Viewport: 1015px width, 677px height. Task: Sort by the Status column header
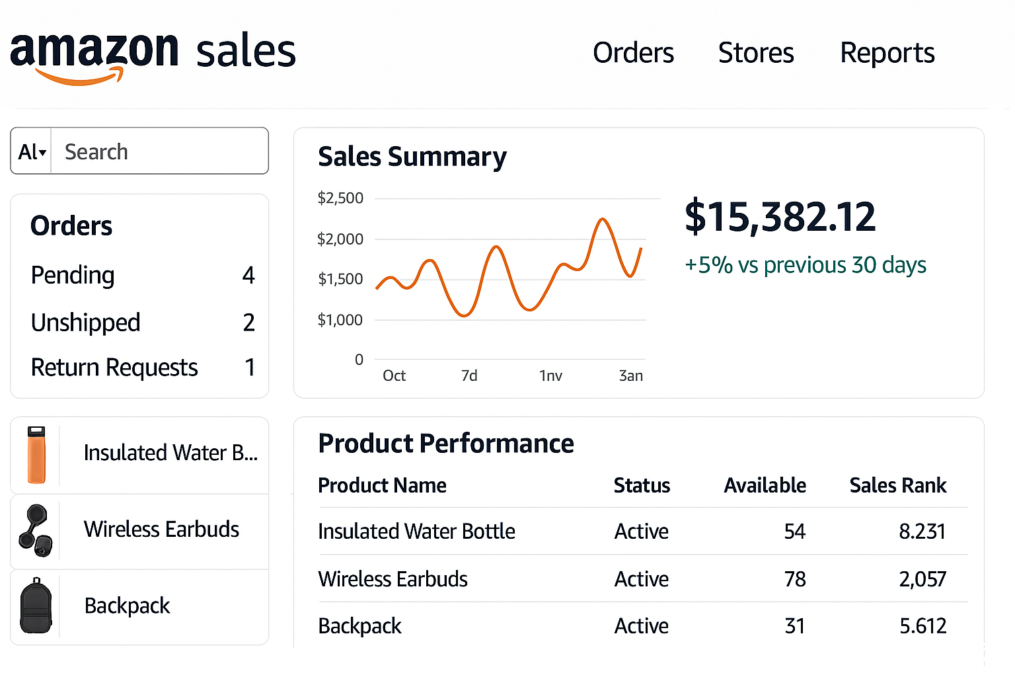[x=642, y=485]
